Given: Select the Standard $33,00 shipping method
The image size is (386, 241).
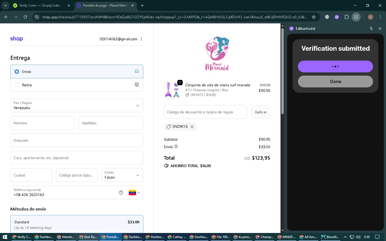Looking at the screenshot, I should 77,225.
